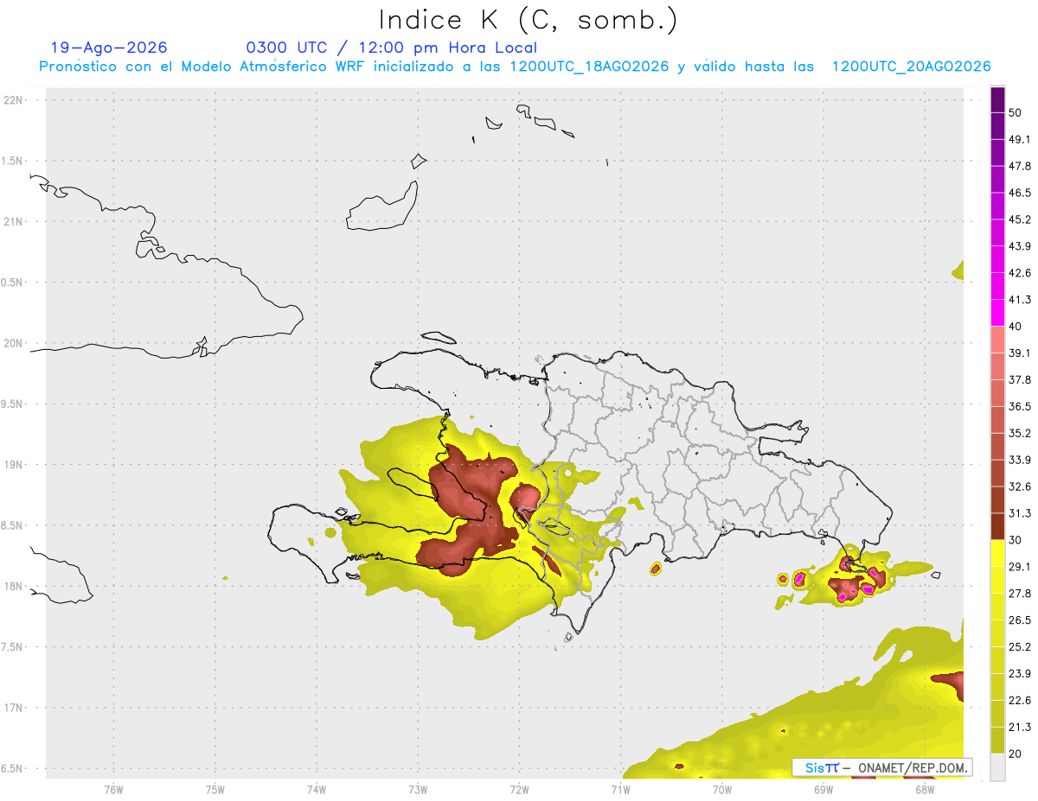Click the "6.5N" latitude label
1038x801 pixels.
pos(13,769)
